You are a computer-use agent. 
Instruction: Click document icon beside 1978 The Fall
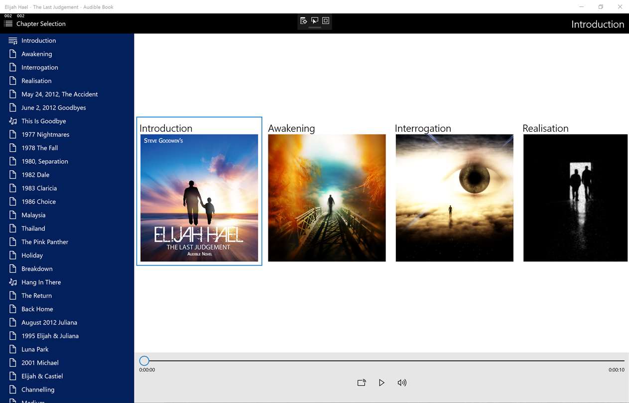point(13,148)
